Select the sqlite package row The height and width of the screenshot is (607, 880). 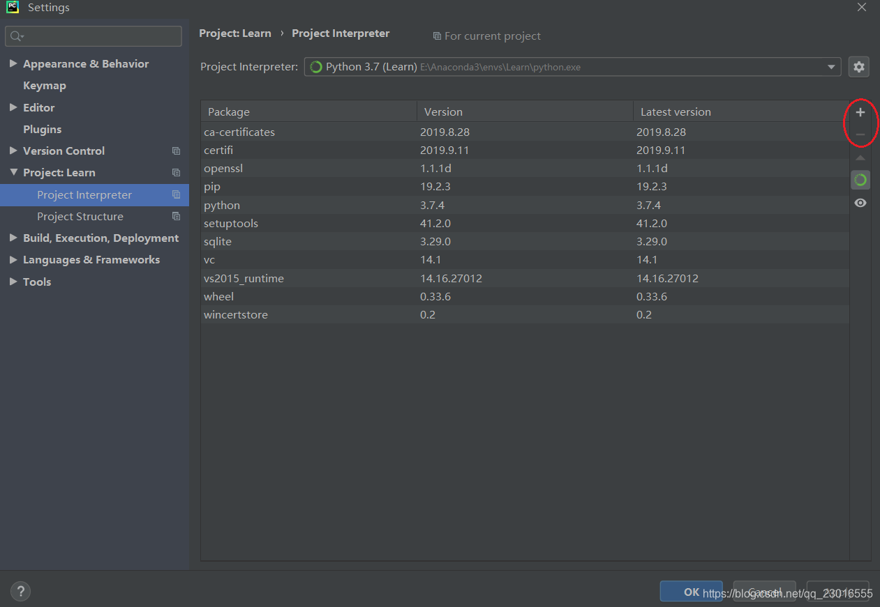(x=525, y=242)
